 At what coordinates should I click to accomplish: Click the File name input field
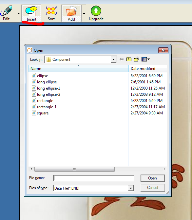point(93,178)
